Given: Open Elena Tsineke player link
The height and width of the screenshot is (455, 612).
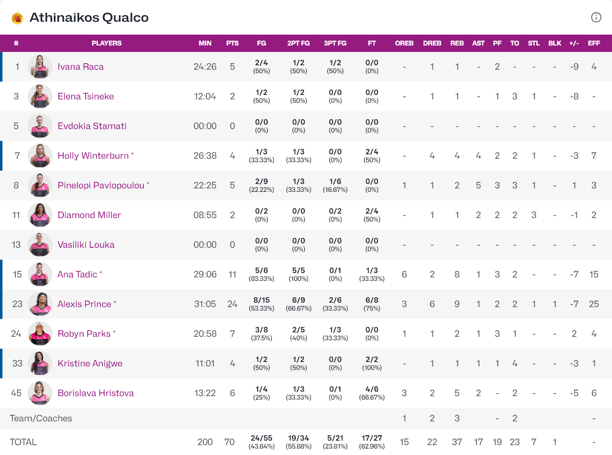Looking at the screenshot, I should [86, 96].
